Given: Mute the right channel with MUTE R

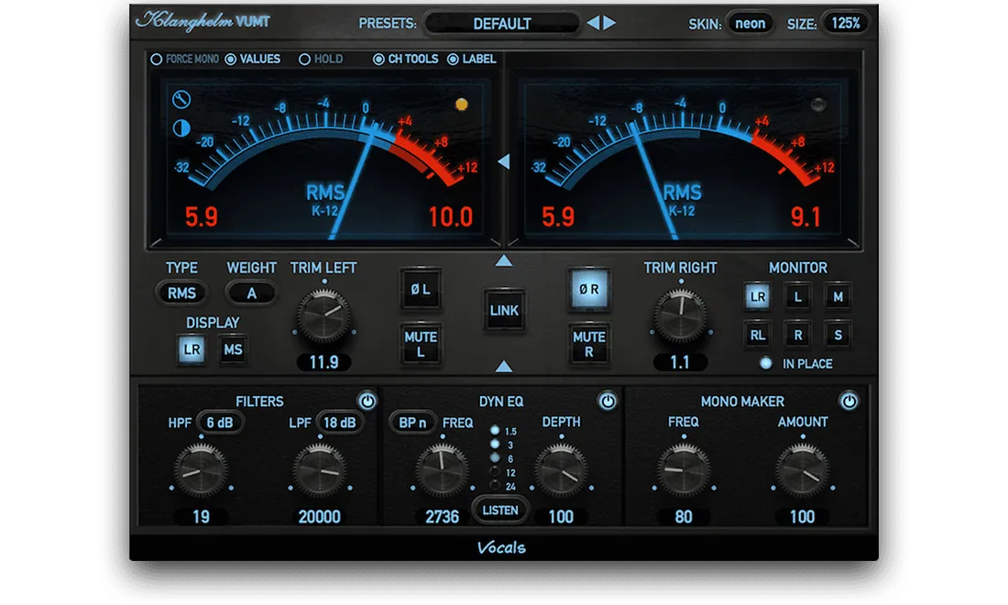Looking at the screenshot, I should coord(589,344).
